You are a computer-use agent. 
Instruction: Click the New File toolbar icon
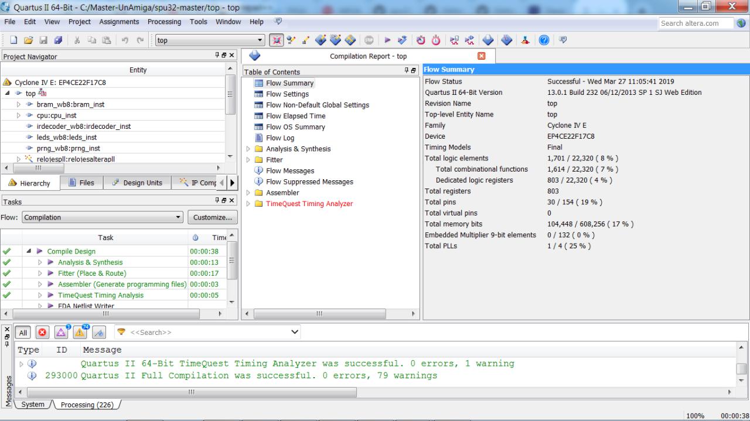(13, 40)
